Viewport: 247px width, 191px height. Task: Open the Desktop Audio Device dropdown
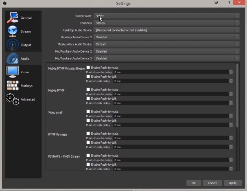coord(166,30)
